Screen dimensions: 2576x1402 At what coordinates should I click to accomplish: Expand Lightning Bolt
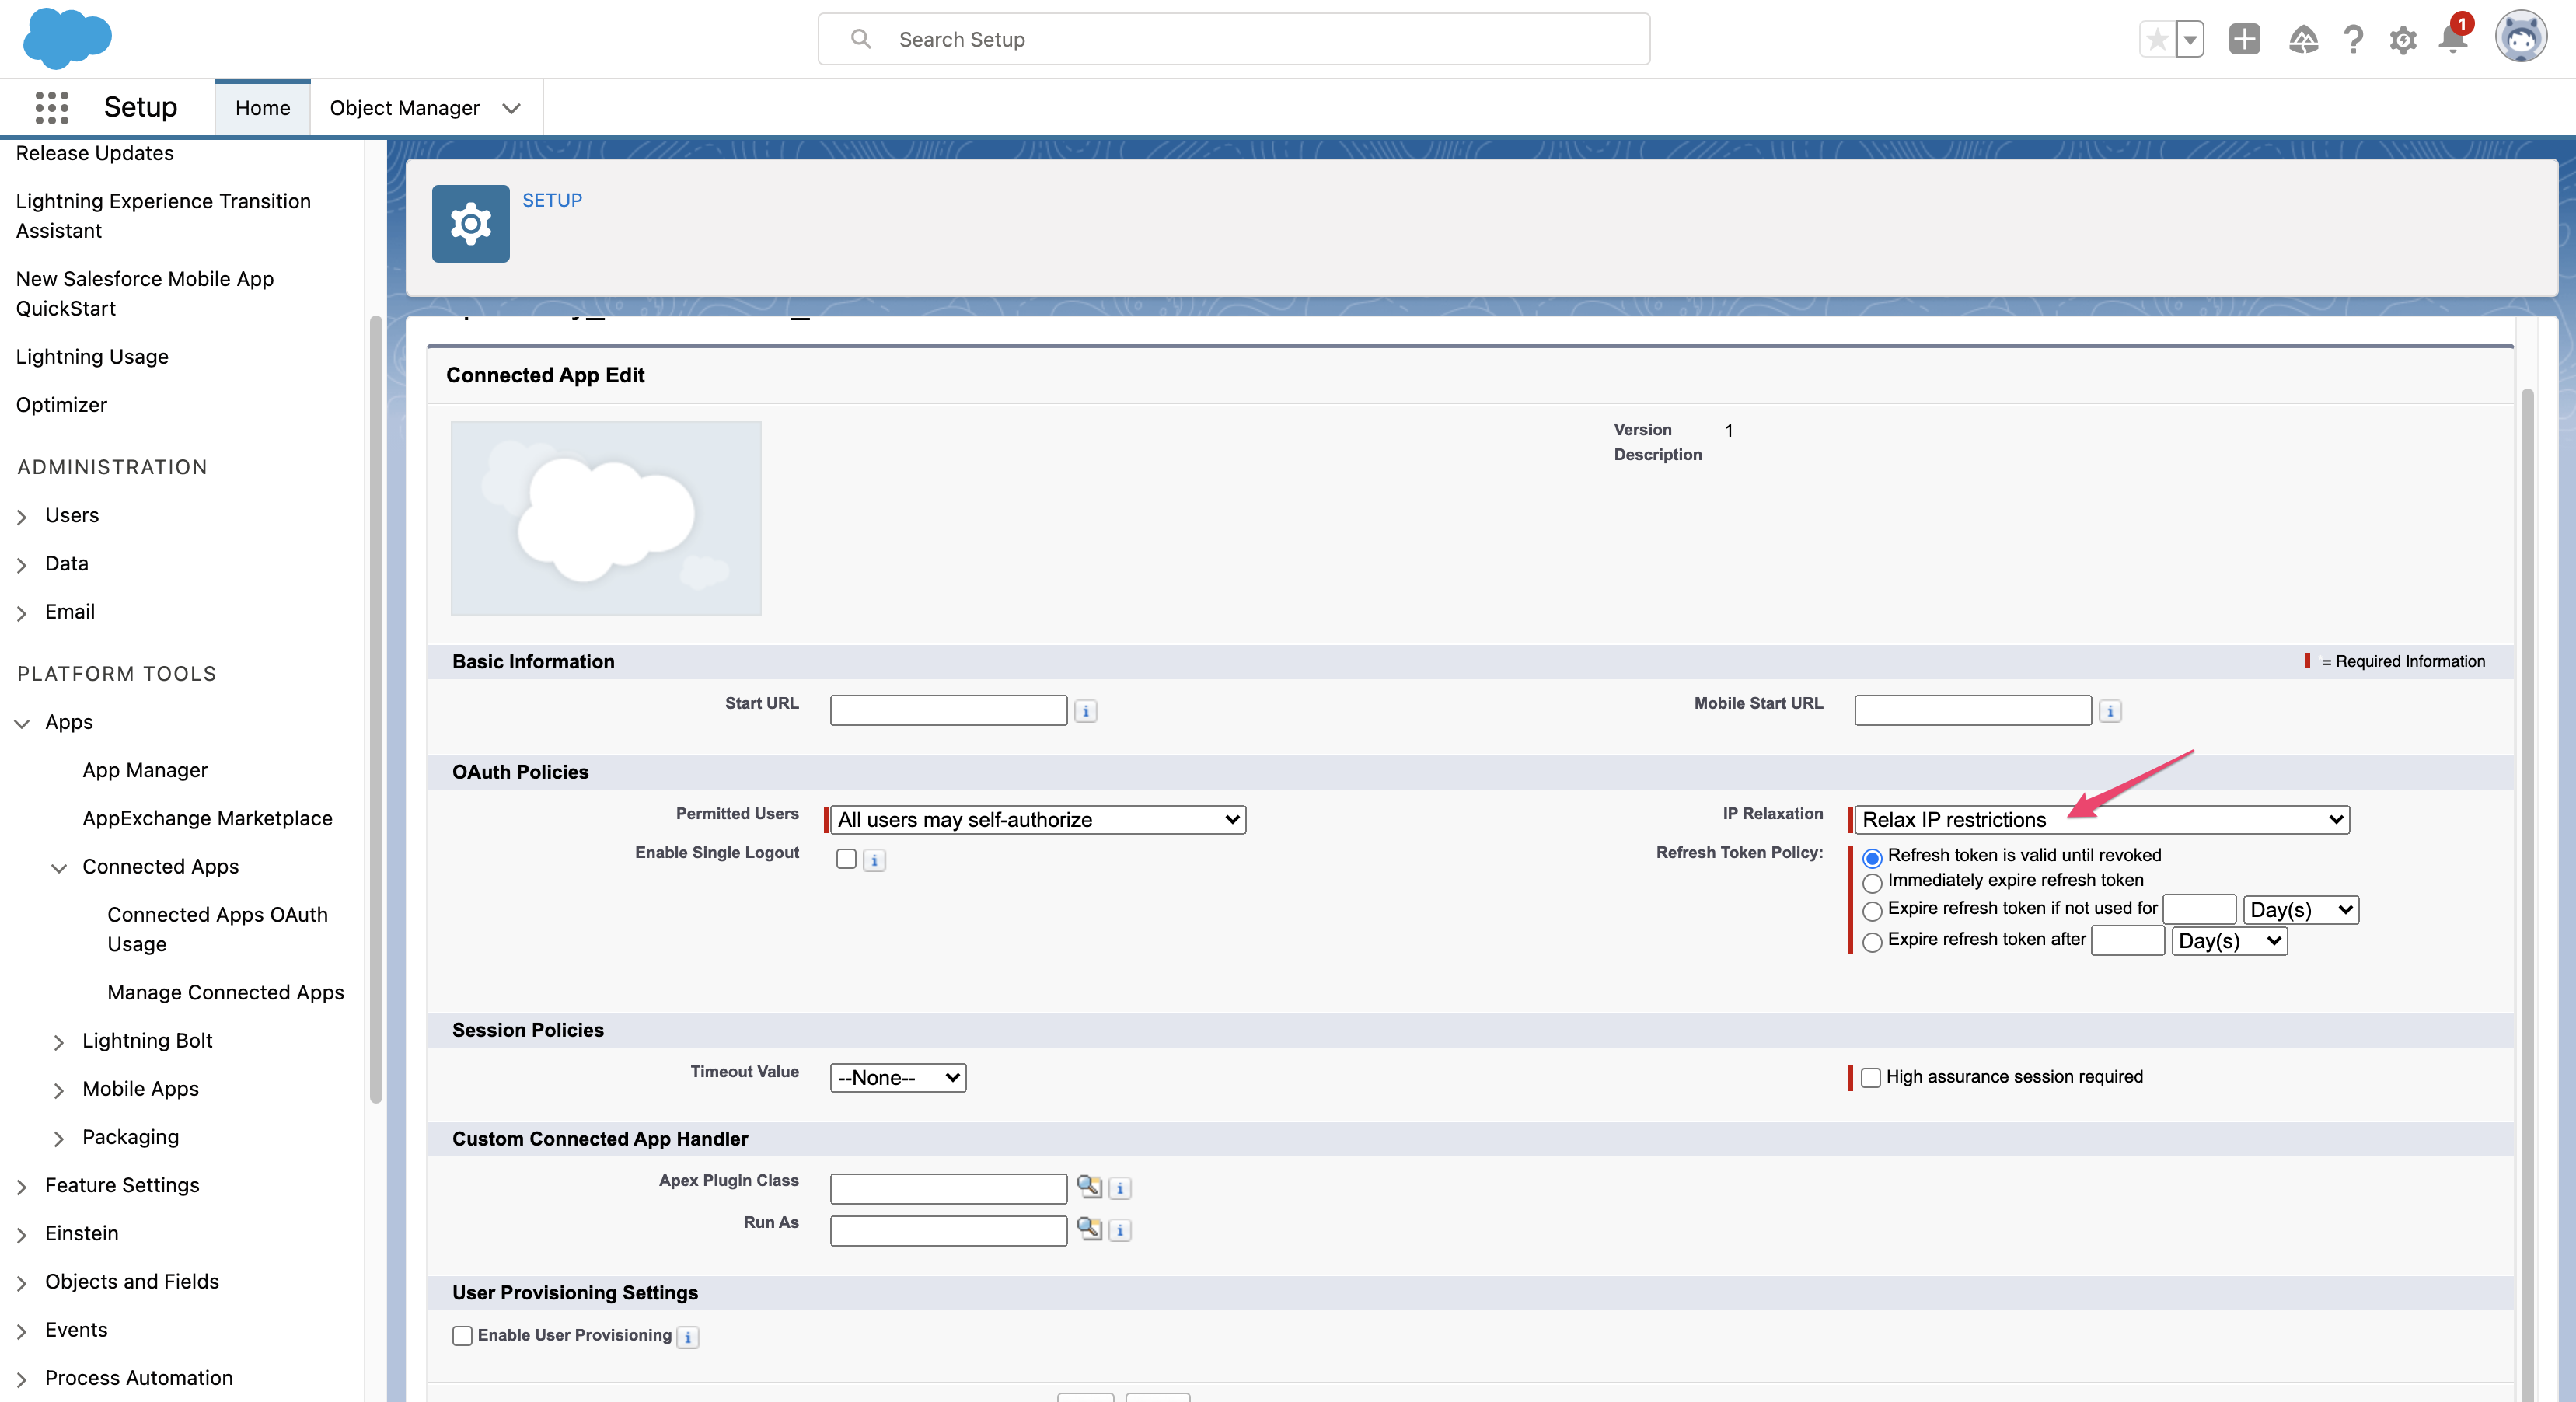coord(59,1041)
